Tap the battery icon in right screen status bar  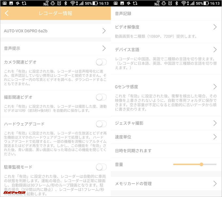pos(206,3)
